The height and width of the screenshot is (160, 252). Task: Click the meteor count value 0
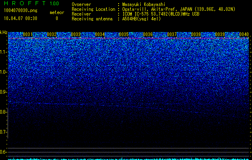tap(57, 18)
